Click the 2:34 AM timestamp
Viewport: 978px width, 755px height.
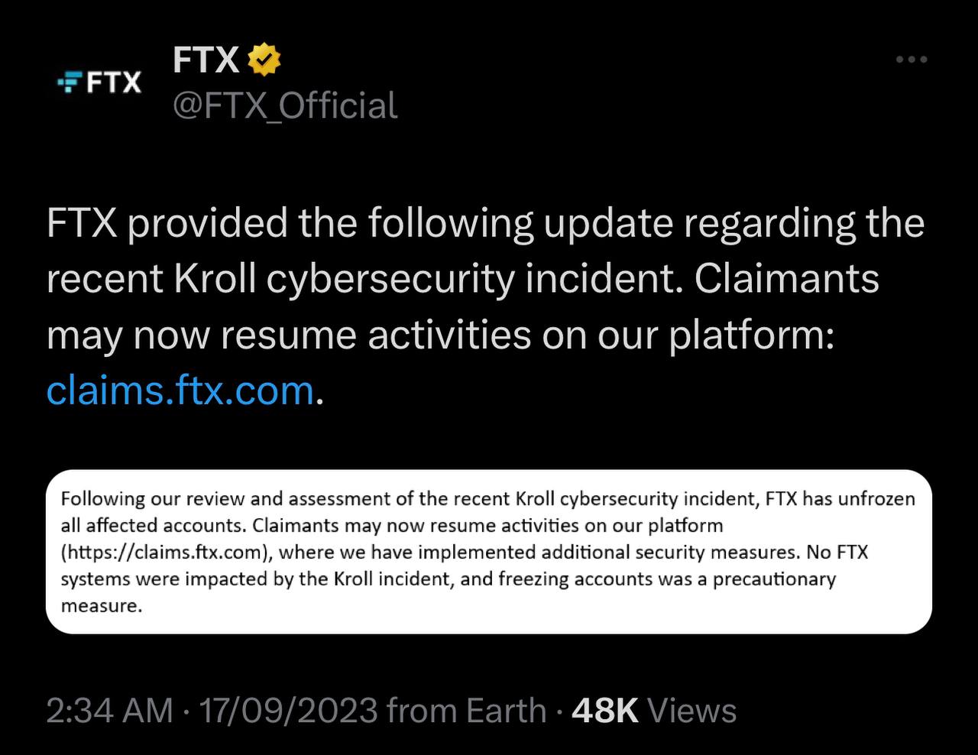[110, 711]
